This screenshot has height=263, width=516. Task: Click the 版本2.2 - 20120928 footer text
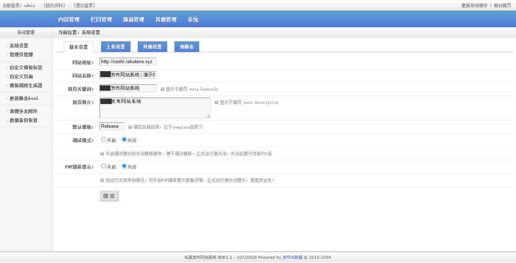(x=237, y=258)
